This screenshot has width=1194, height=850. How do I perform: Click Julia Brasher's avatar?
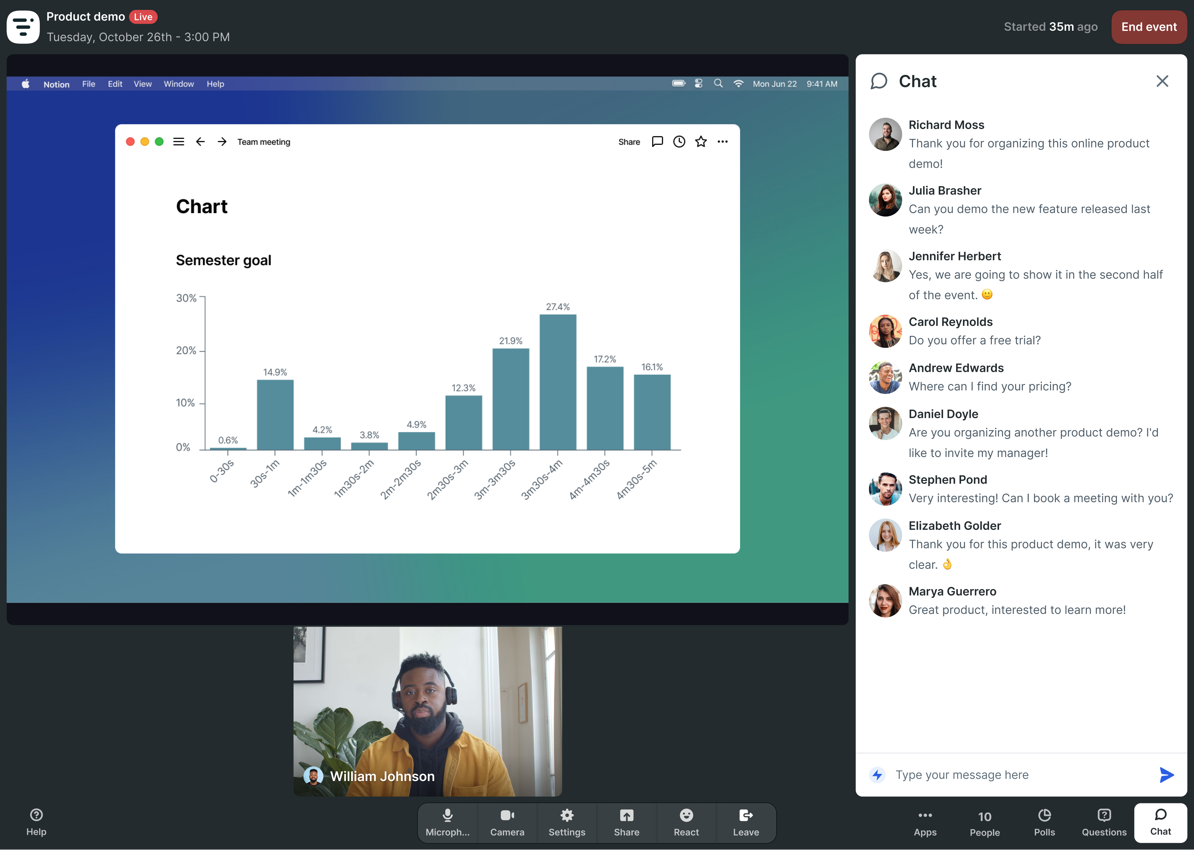point(885,200)
